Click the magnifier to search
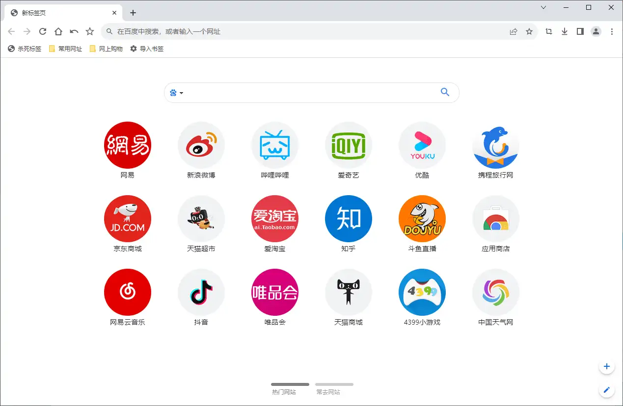623x406 pixels. click(x=445, y=92)
